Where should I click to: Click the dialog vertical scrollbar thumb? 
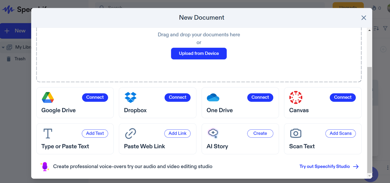(x=370, y=120)
